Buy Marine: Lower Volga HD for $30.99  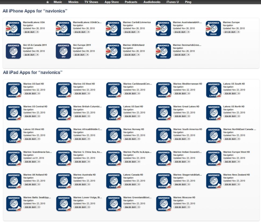pos(80,207)
